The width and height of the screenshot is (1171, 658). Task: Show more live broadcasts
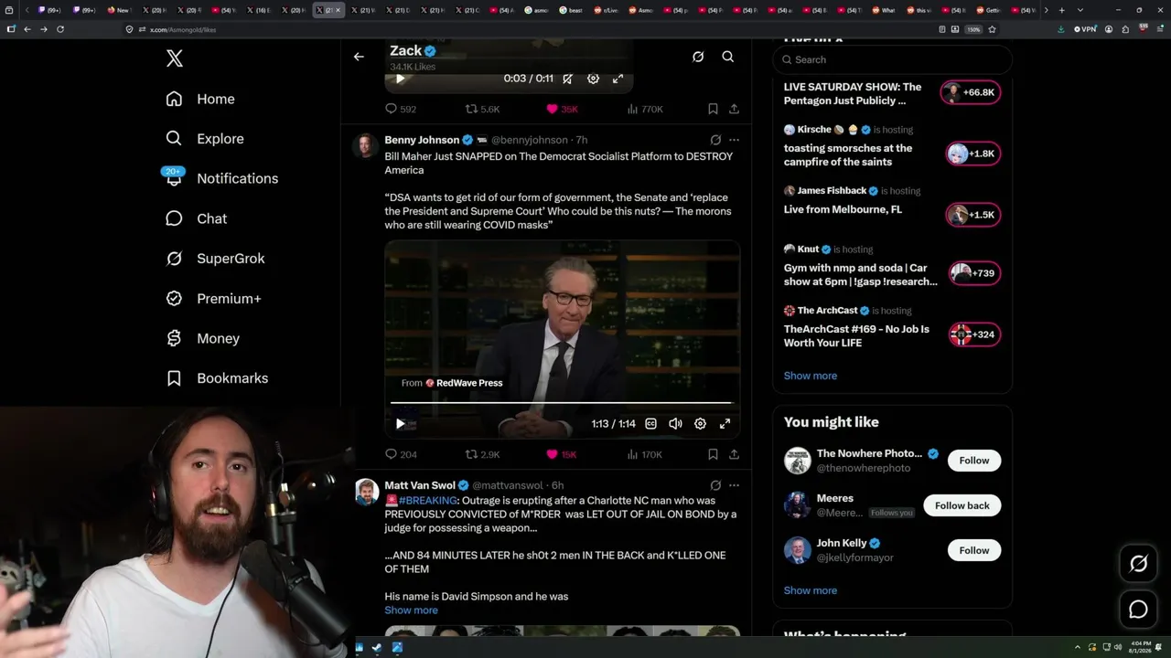pos(811,376)
